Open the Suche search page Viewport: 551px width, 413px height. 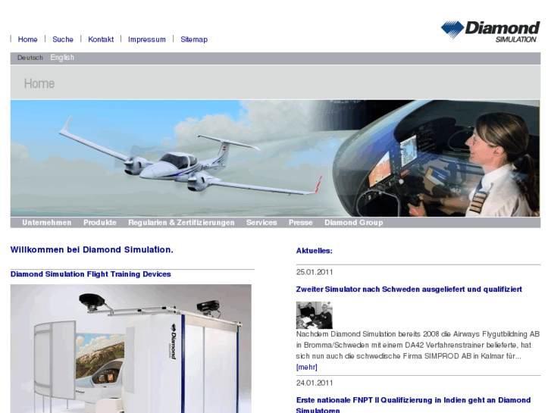coord(63,39)
